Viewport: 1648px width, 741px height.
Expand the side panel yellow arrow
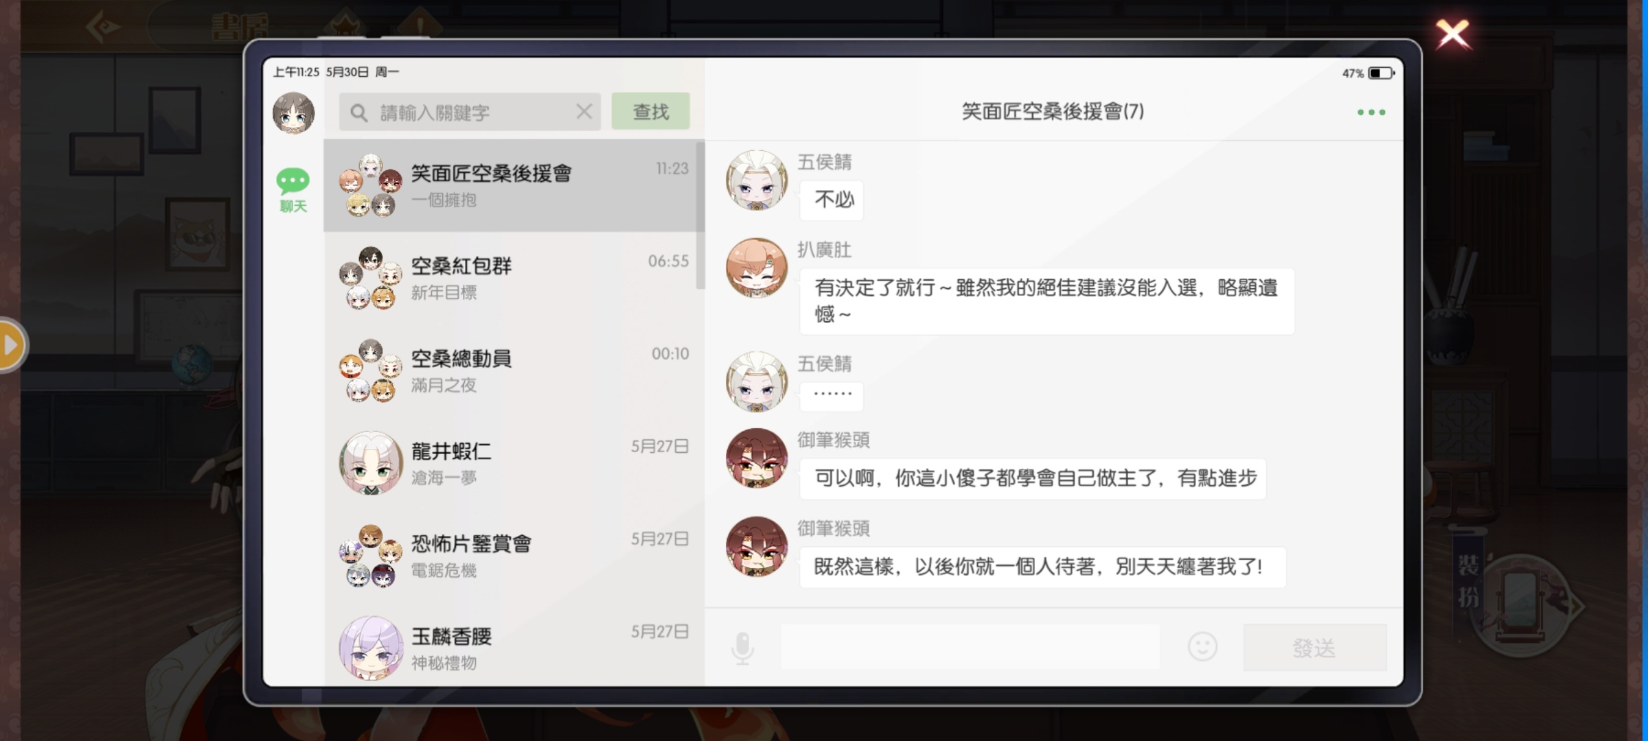coord(10,345)
